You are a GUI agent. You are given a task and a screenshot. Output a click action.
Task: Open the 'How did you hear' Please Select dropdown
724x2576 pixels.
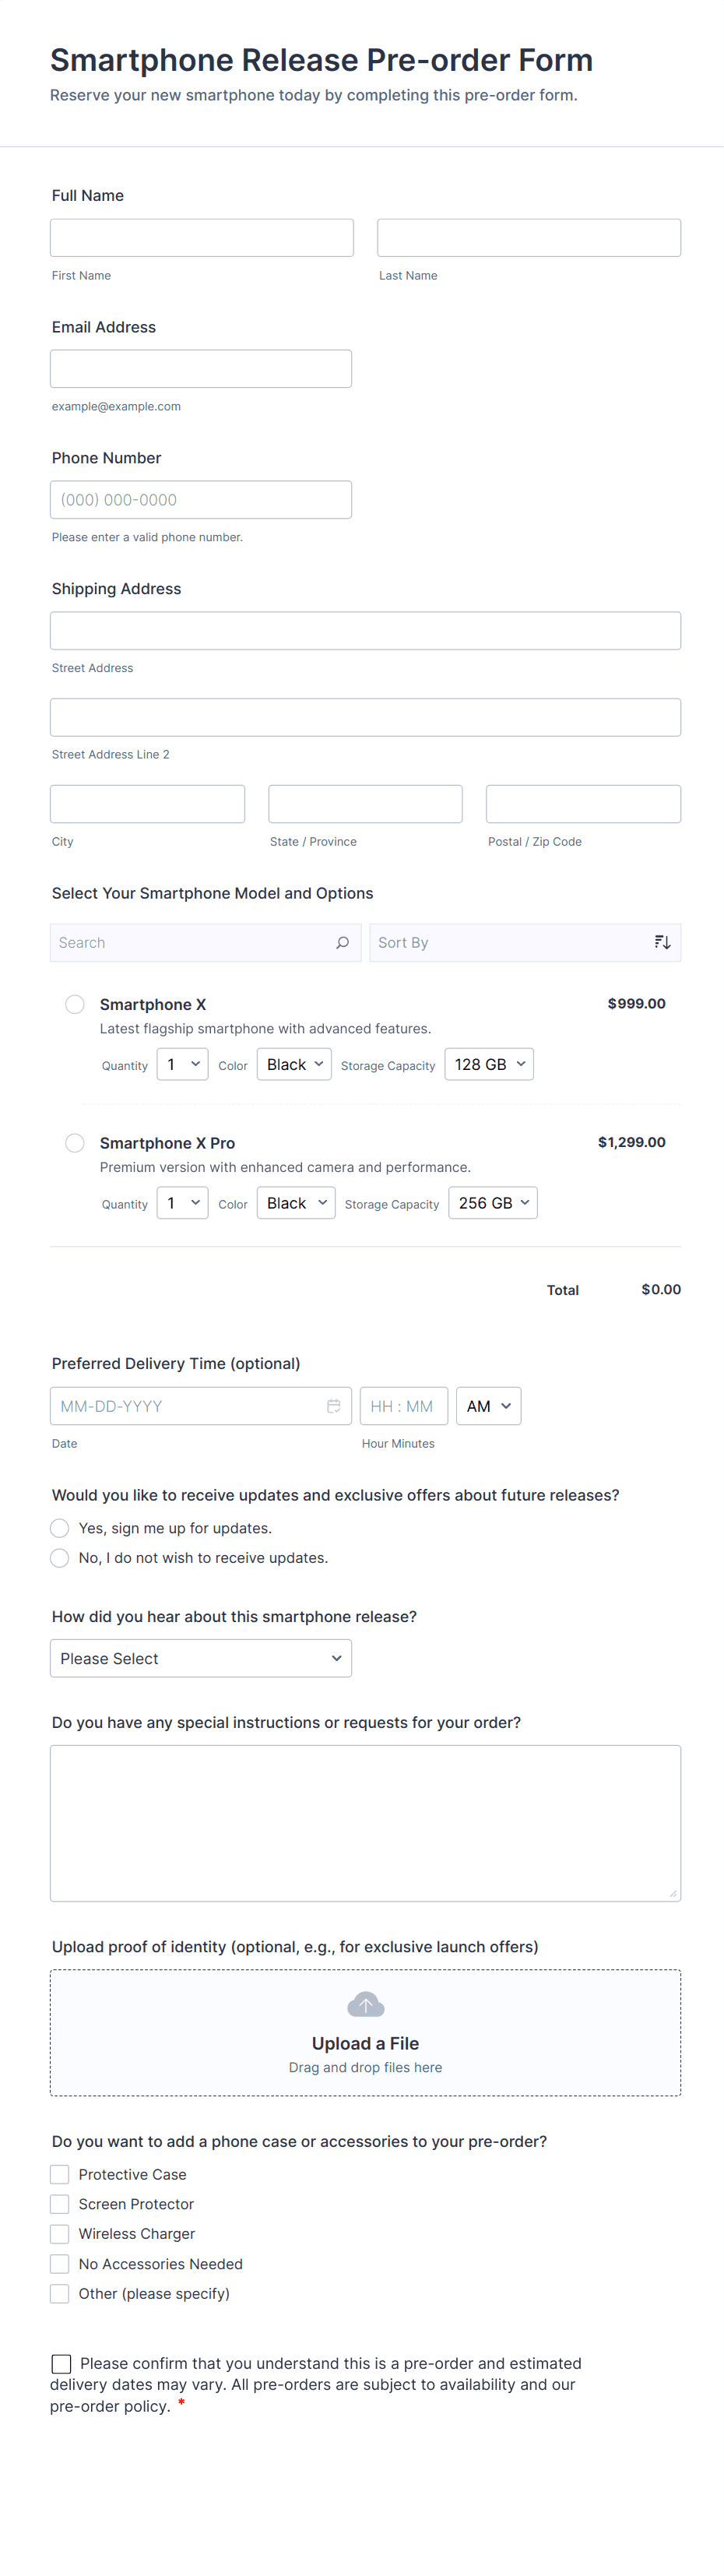point(201,1658)
